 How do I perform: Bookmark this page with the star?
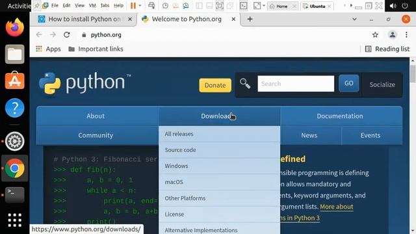(x=375, y=34)
